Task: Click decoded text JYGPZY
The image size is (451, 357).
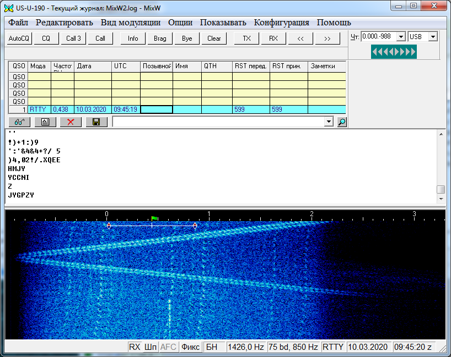Action: (21, 195)
